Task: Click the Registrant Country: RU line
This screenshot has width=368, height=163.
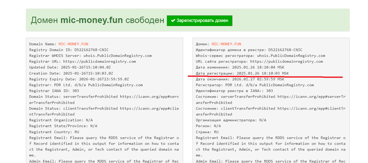Action: click(x=54, y=132)
